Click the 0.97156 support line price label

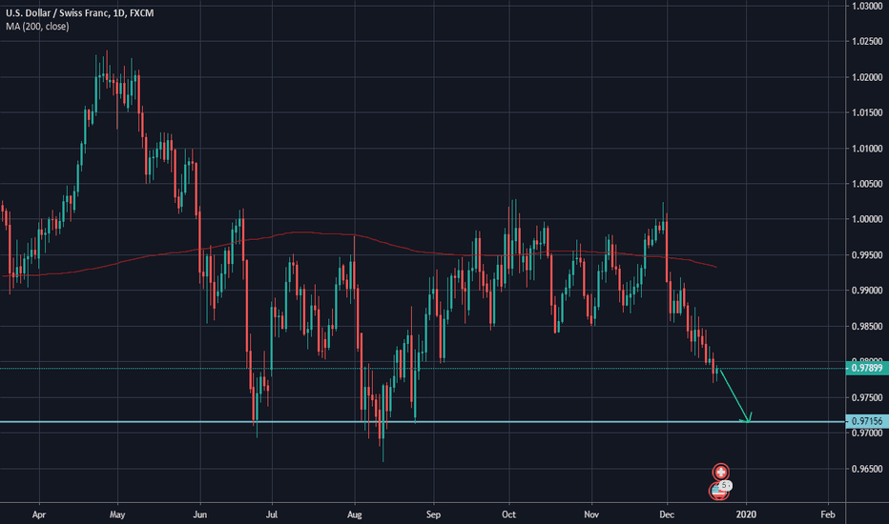(867, 421)
